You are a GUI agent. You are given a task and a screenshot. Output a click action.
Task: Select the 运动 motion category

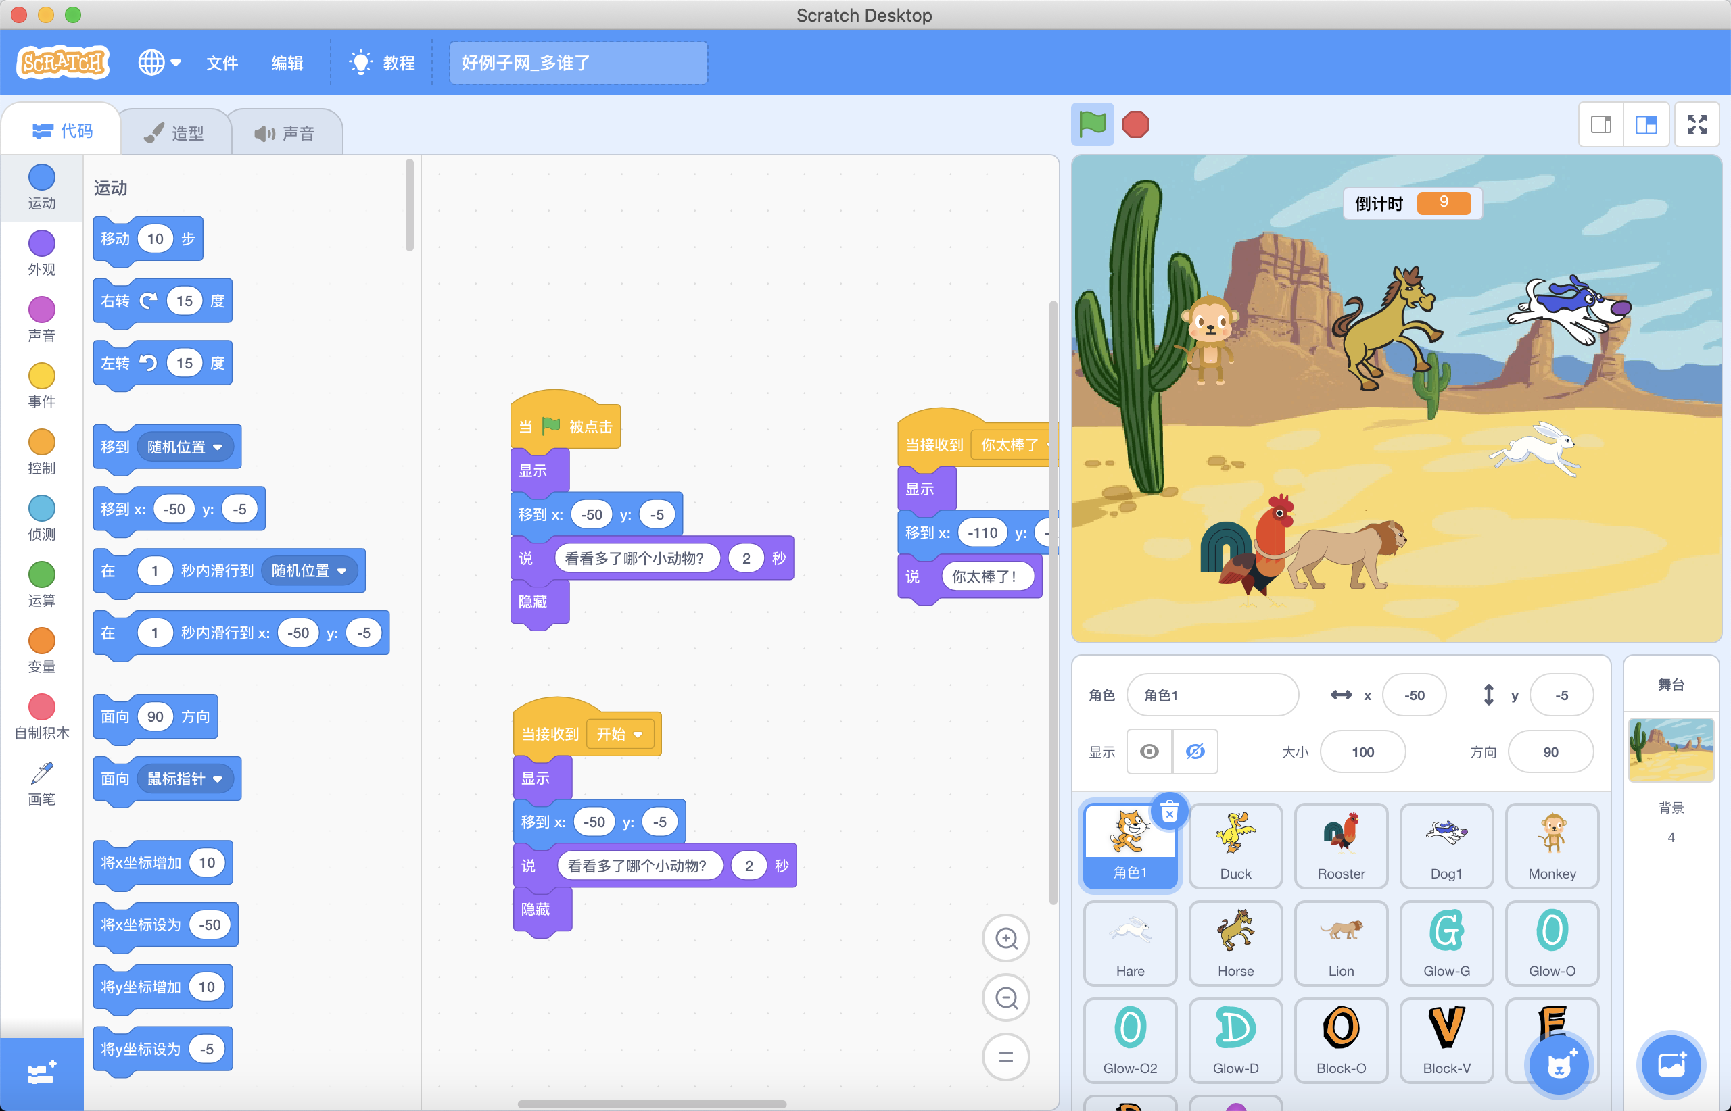[42, 188]
